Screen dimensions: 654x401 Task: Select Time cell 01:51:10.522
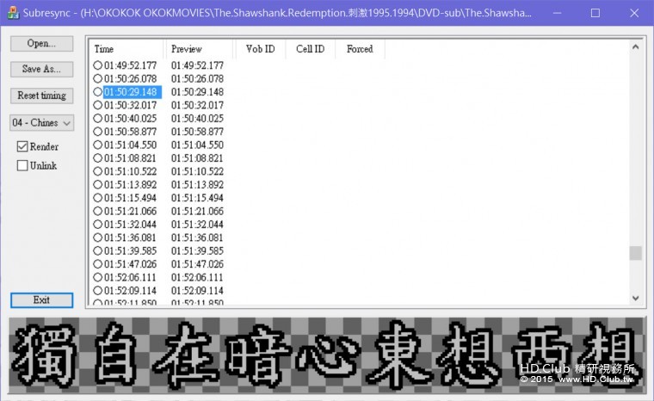(130, 171)
